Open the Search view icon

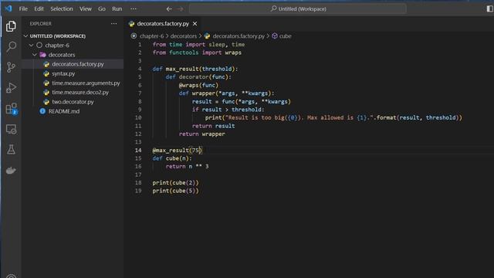(11, 46)
